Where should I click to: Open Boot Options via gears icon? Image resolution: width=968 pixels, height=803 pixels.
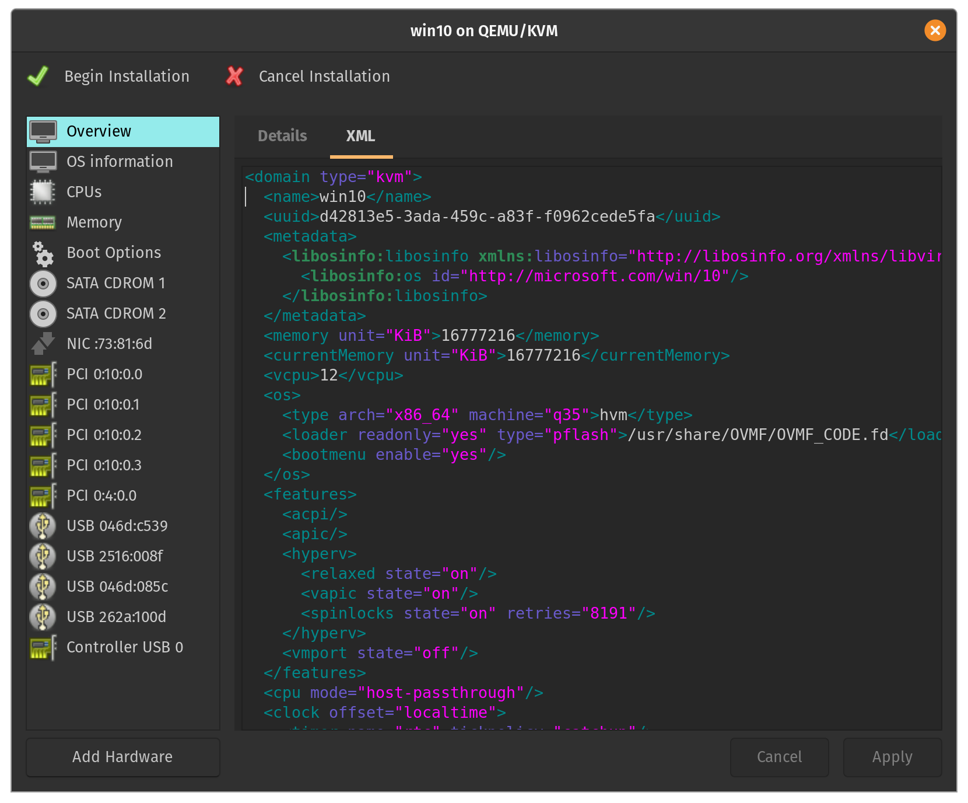(43, 253)
